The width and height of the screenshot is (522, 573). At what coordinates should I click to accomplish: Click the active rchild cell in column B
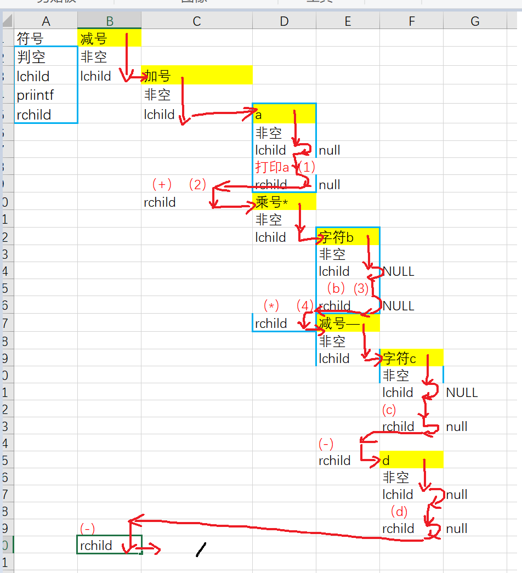(x=109, y=545)
